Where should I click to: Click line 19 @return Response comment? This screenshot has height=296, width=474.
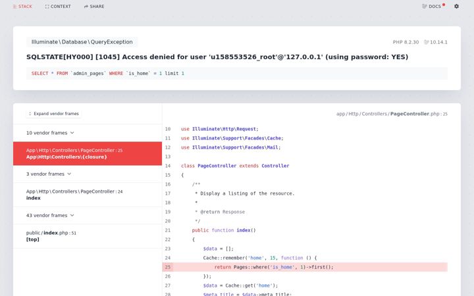pos(220,212)
